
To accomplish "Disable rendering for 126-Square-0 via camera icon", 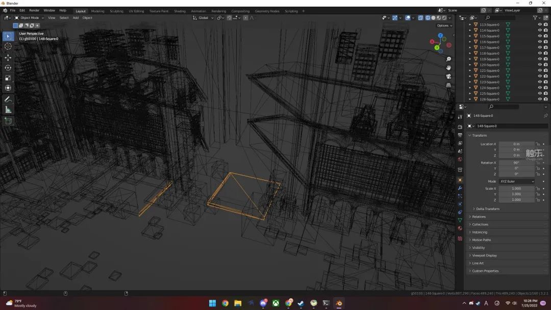I will tap(545, 99).
